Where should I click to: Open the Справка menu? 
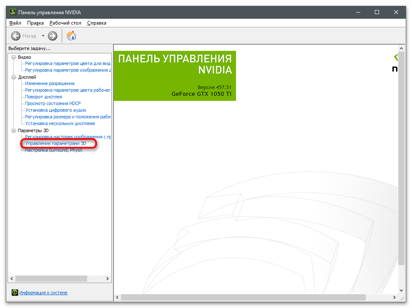[x=97, y=23]
